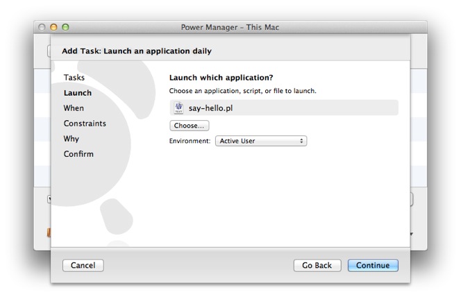The height and width of the screenshot is (297, 461).
Task: Click the 'Launch which application?' heading
Action: coord(221,78)
